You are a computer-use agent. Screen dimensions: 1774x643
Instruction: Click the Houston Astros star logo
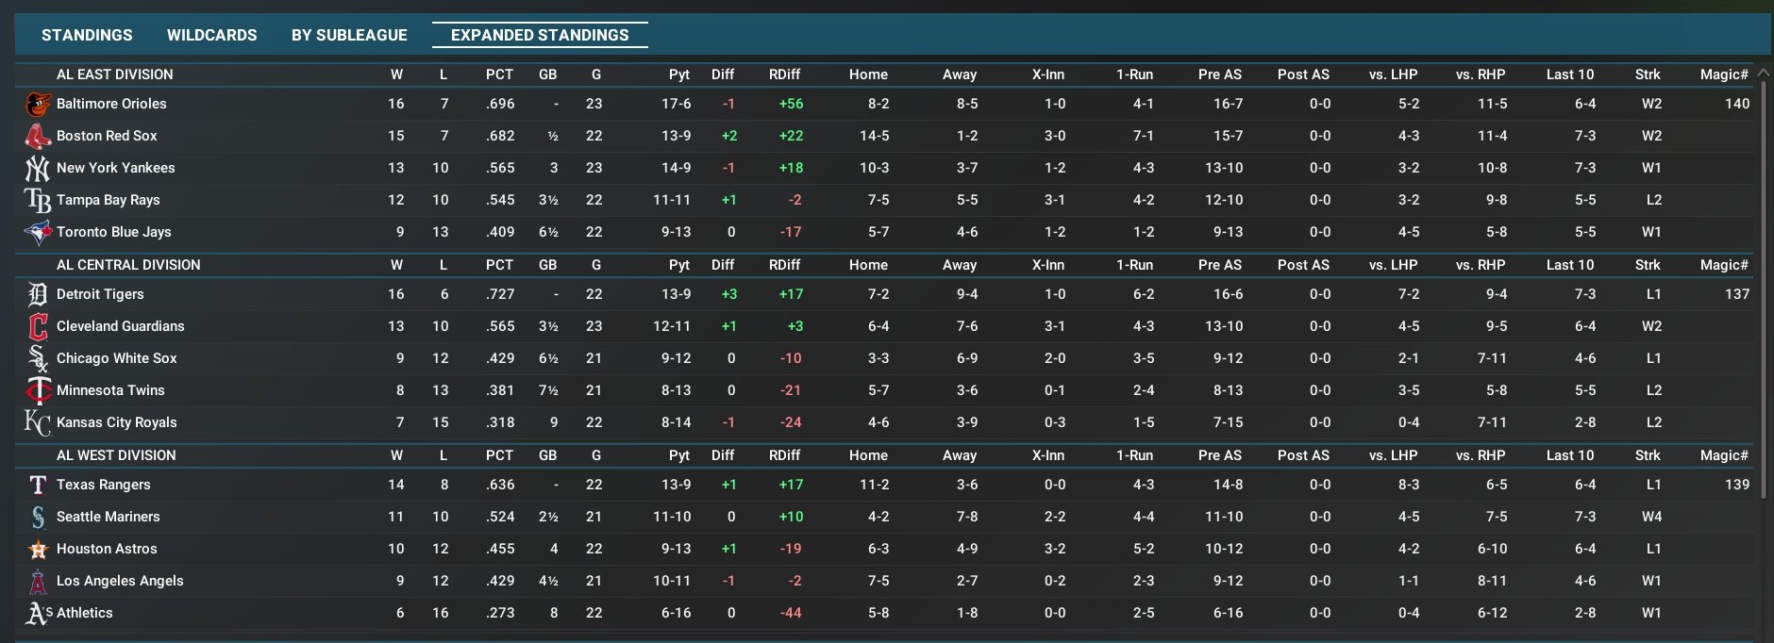(x=38, y=550)
